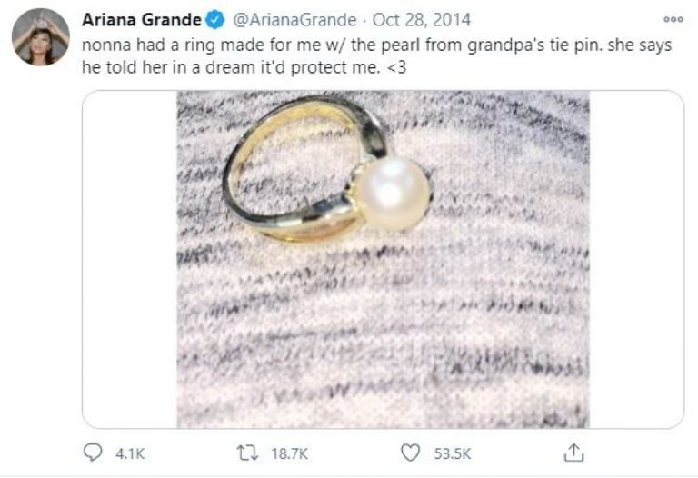Click the 53.5K like count
Screen dimensions: 698x478
point(454,453)
